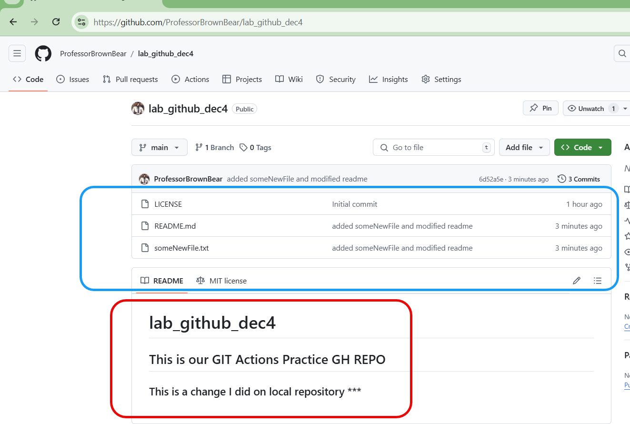
Task: Pin the lab_github_dec4 repository
Action: (x=540, y=109)
